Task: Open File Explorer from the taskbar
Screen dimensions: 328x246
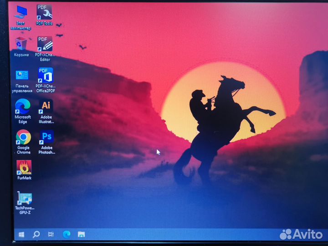Action: [x=81, y=234]
